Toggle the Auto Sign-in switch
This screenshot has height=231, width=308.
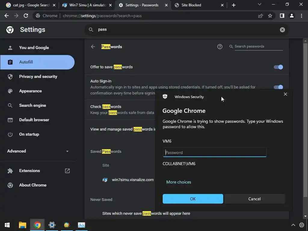[278, 87]
